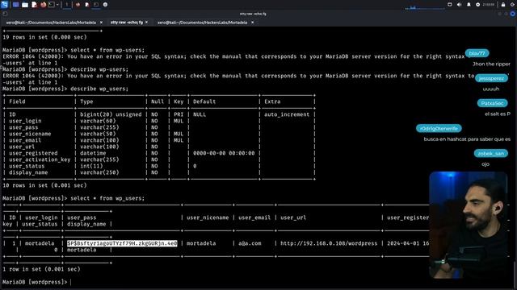Click the 'describe wp_users;' command
517x290 pixels.
pyautogui.click(x=99, y=89)
